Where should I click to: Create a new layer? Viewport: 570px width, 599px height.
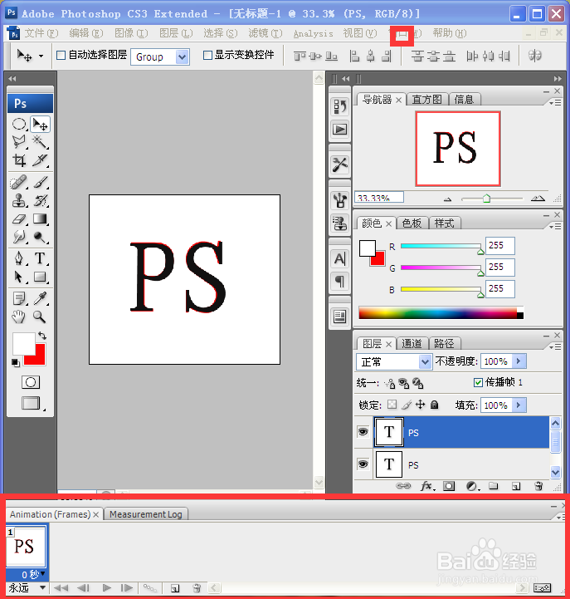coord(516,486)
